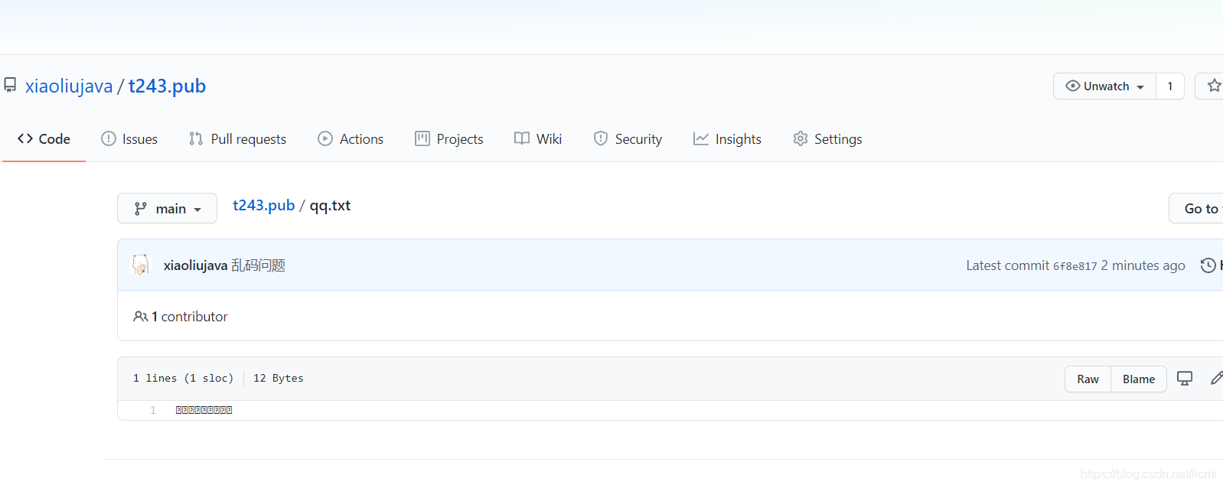Click the Insights graph icon

tap(701, 138)
